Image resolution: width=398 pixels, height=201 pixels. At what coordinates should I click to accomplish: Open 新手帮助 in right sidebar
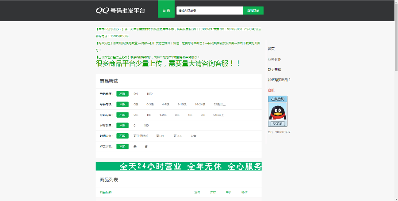point(274,70)
